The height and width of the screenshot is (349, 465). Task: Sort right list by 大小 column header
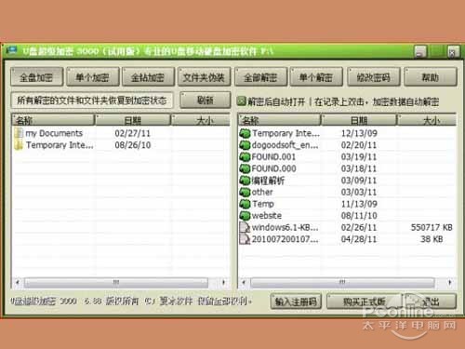pyautogui.click(x=427, y=120)
